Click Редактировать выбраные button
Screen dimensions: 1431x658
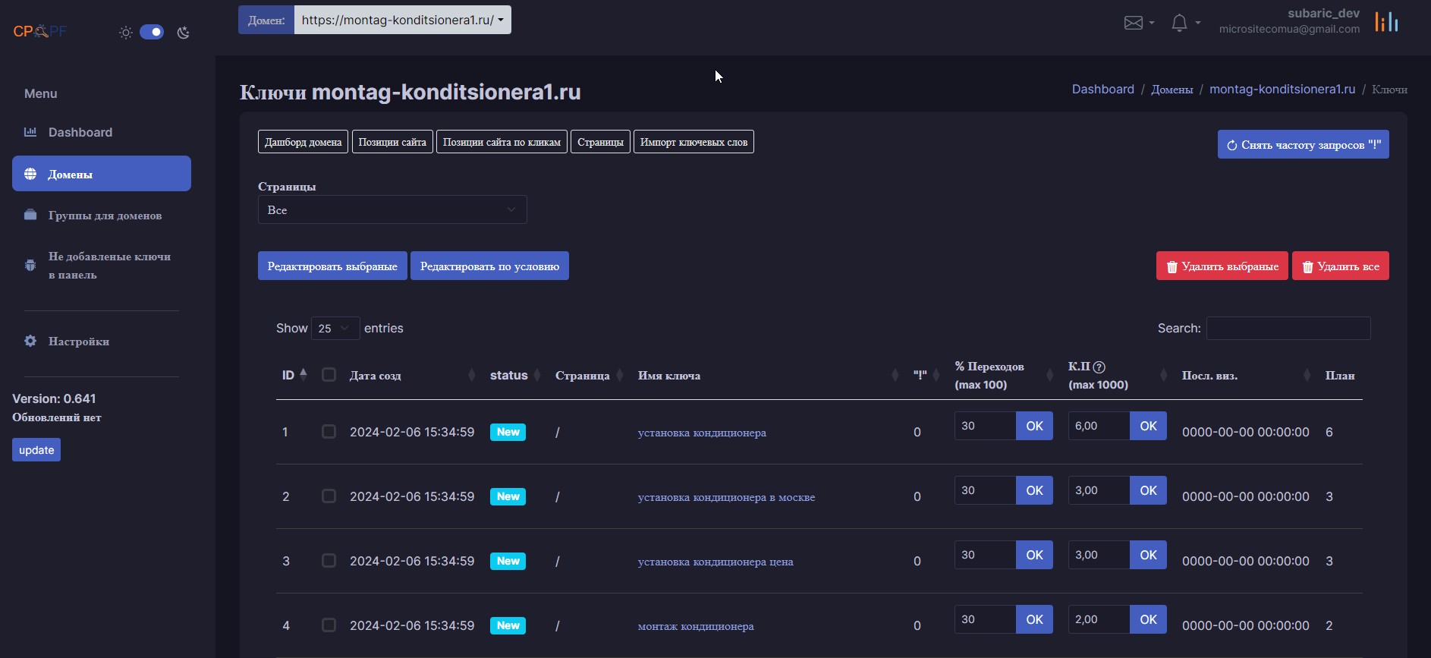pos(332,266)
